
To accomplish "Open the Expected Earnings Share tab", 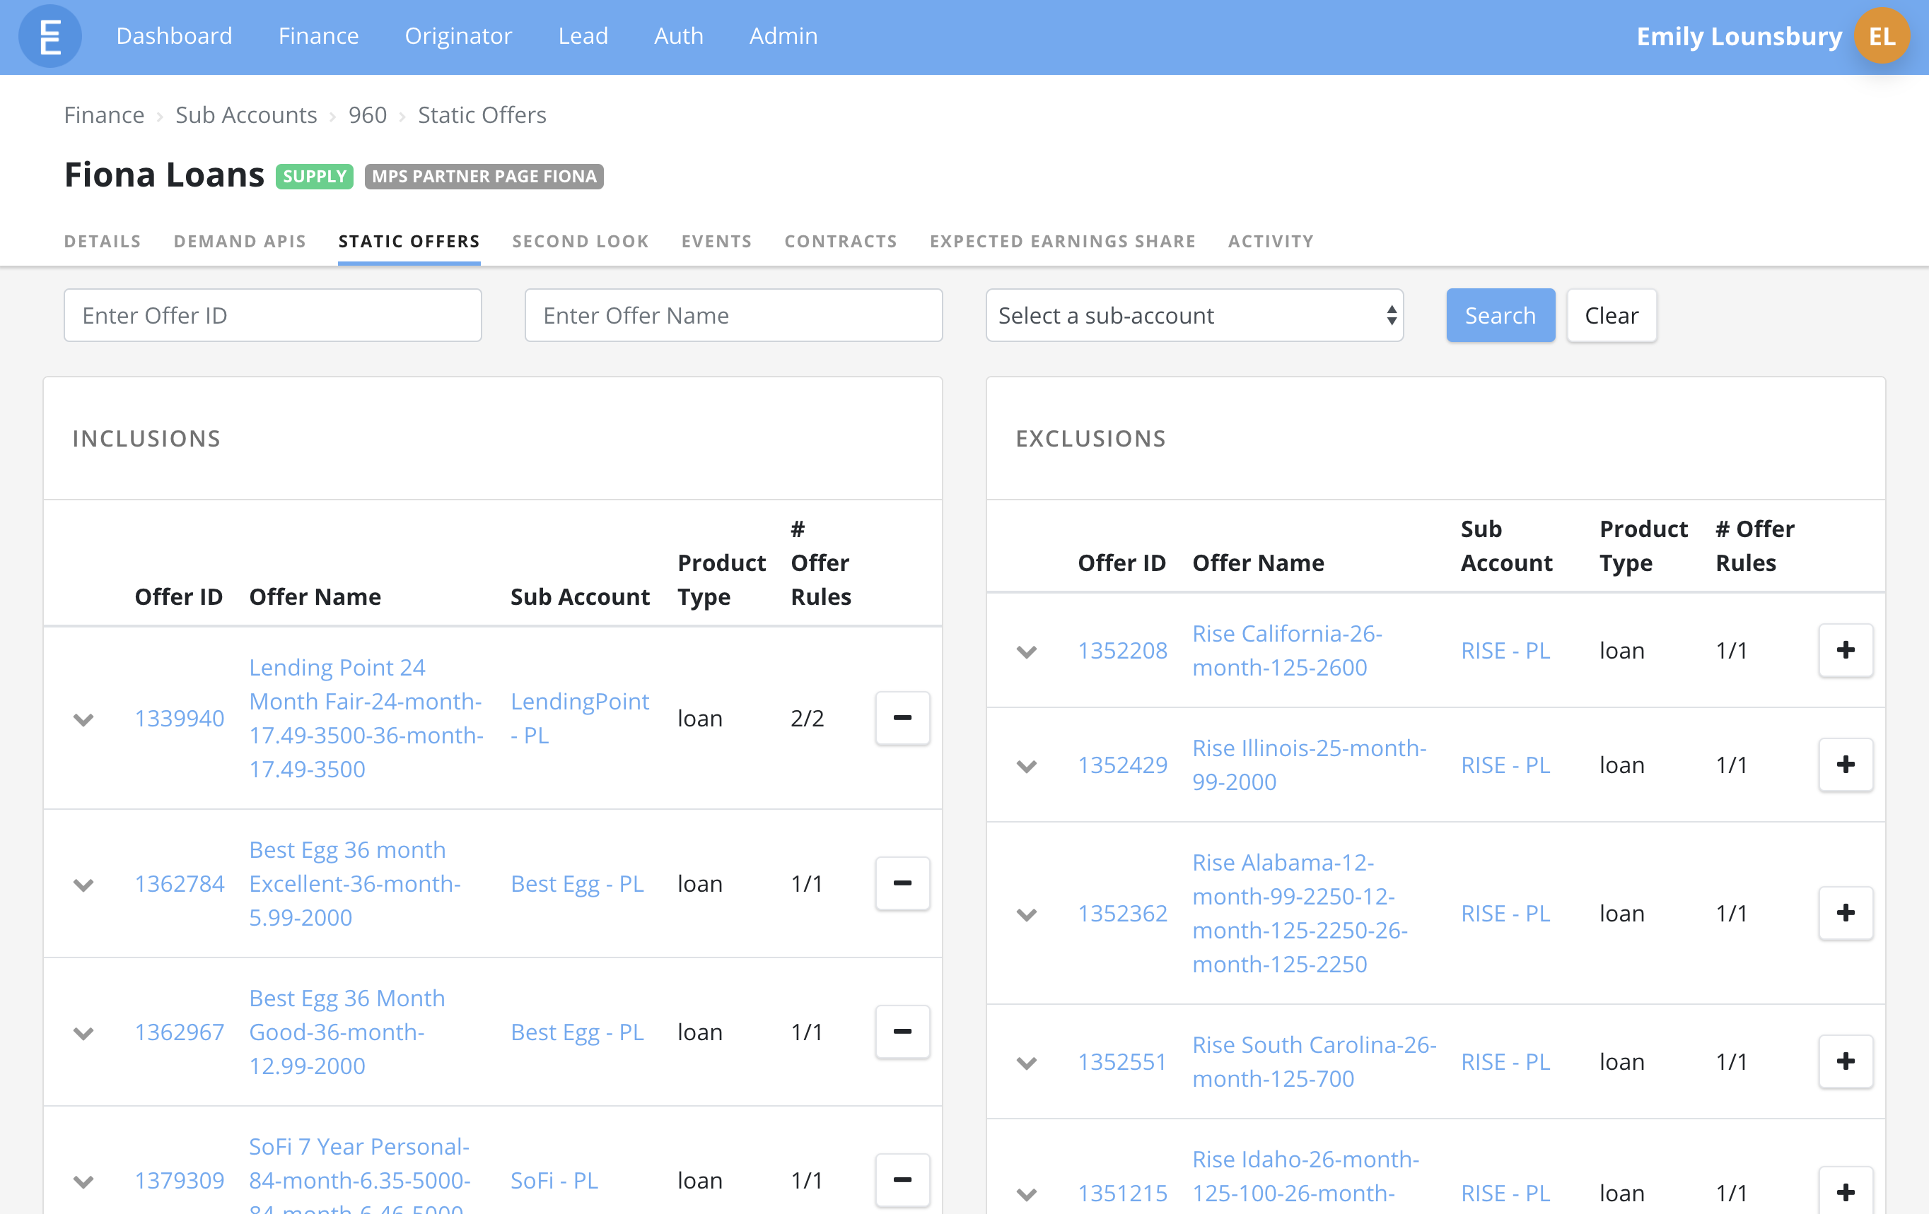I will 1062,241.
